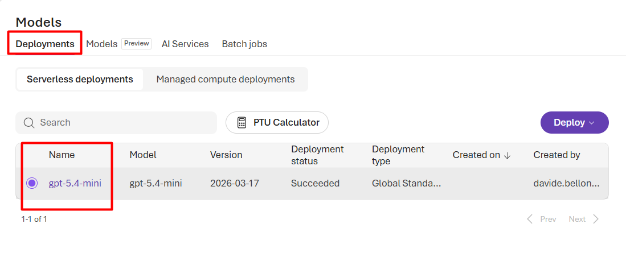Open the AI Services tab
Image resolution: width=626 pixels, height=257 pixels.
[x=185, y=44]
